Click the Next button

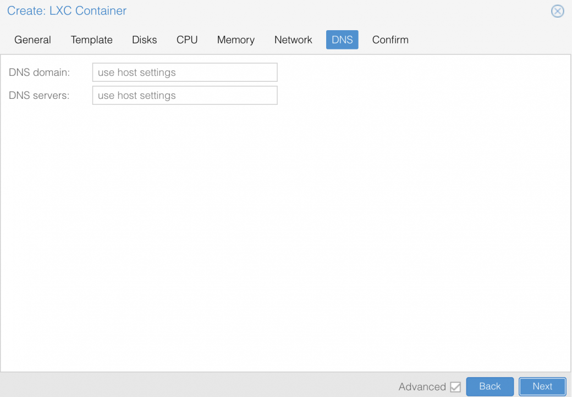click(x=542, y=387)
